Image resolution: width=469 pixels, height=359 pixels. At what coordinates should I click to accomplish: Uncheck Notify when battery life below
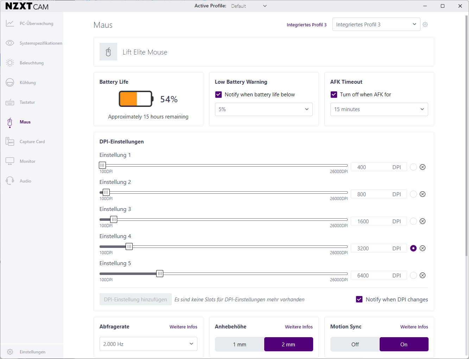point(218,95)
